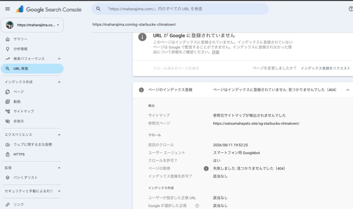Open リンク in the sidebar
Image resolution: width=353 pixels, height=209 pixels.
(32, 204)
